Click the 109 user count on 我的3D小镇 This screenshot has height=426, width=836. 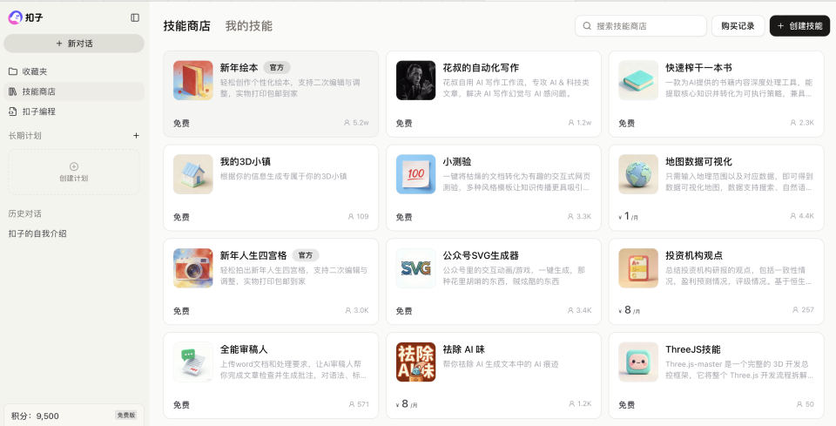click(358, 216)
